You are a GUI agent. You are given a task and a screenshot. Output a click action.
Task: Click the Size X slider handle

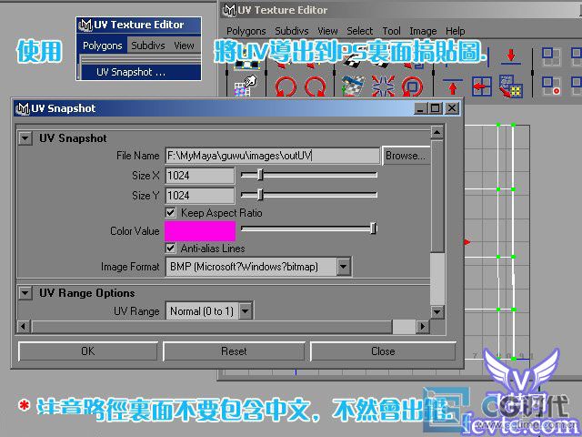tap(260, 174)
